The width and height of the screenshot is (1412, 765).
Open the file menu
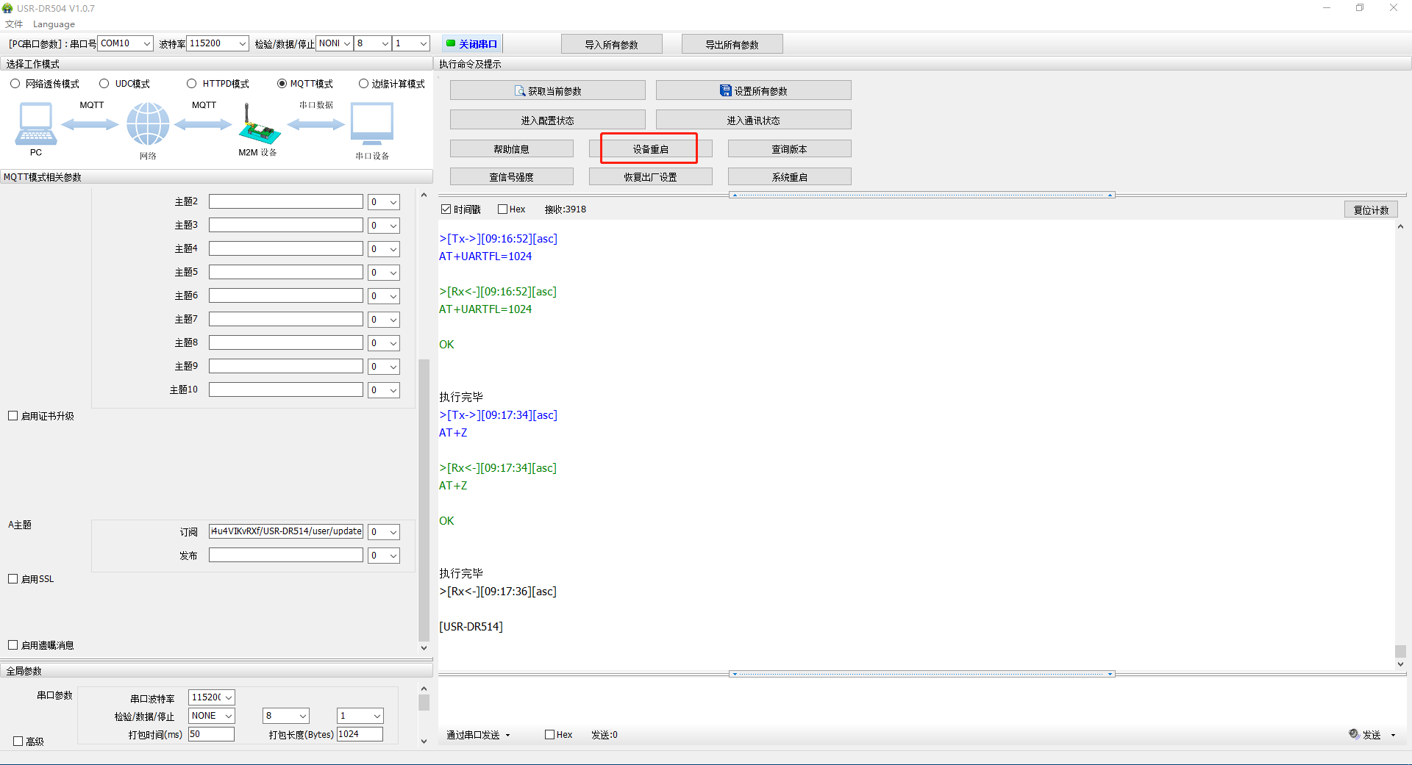(14, 24)
